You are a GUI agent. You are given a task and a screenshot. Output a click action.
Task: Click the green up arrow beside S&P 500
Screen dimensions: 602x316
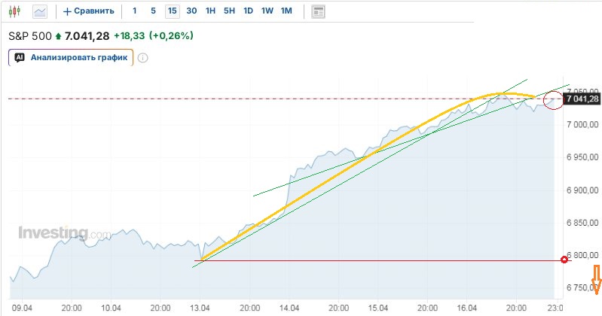point(58,36)
